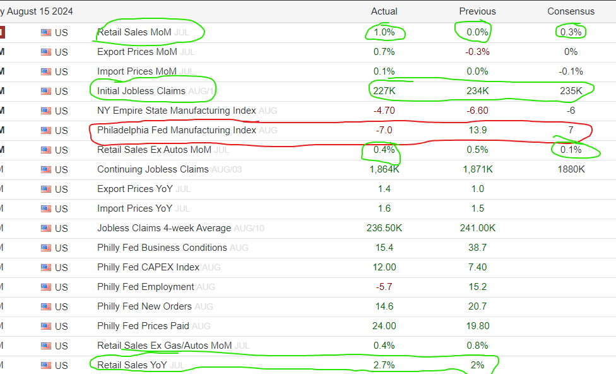Click the flag in the Retail Sales Ex Autos row
616x374 pixels.
click(x=46, y=150)
